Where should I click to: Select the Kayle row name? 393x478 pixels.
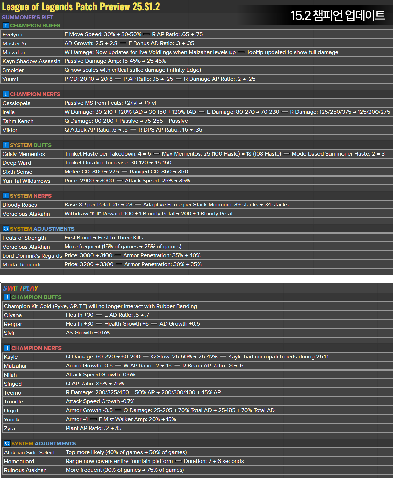click(11, 357)
